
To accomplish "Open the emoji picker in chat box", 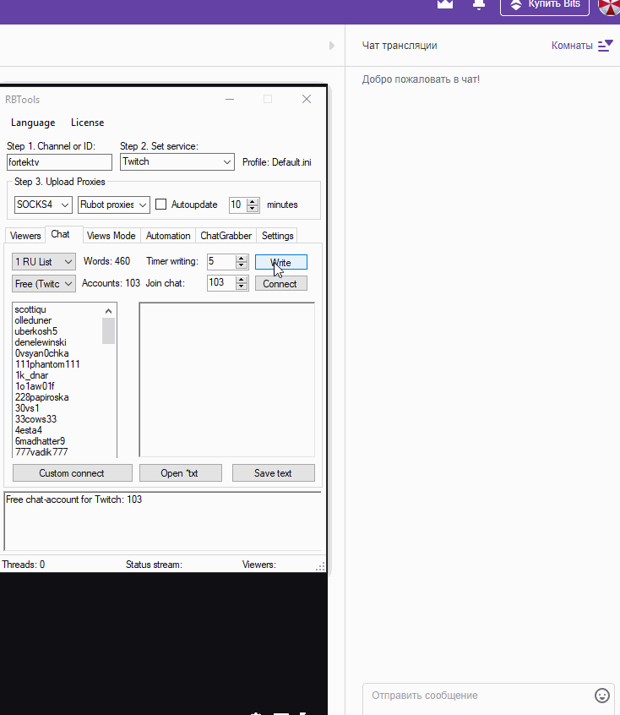I will 602,696.
